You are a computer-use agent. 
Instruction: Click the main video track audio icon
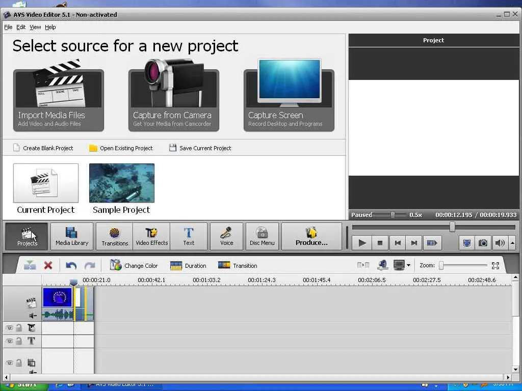[x=33, y=316]
